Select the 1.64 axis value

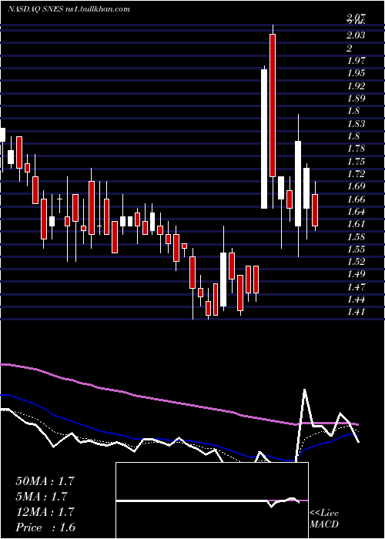click(356, 212)
